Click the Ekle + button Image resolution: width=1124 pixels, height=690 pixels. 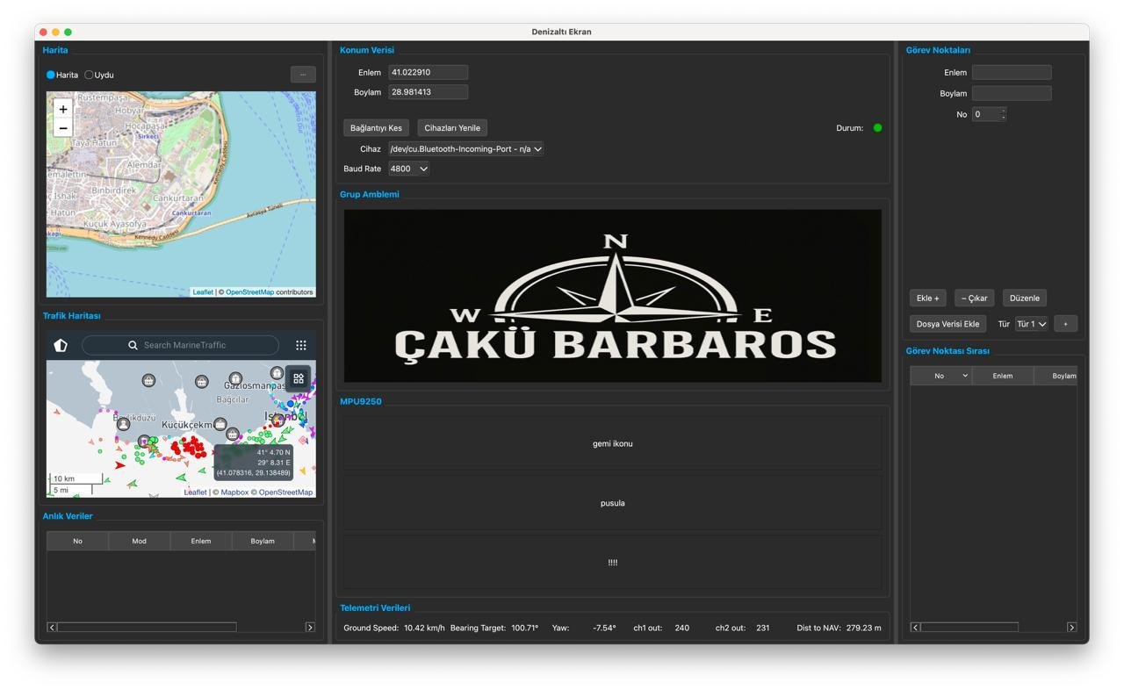pyautogui.click(x=928, y=298)
